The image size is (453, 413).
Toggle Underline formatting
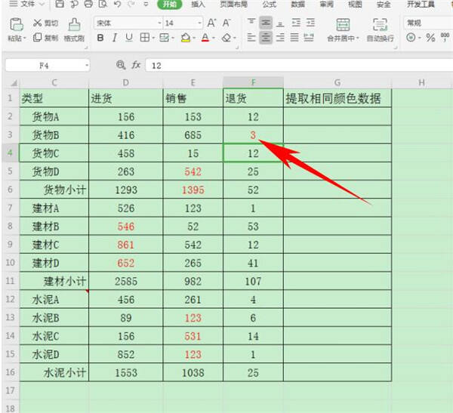point(129,38)
